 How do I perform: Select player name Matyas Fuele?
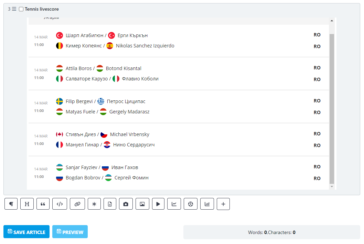click(80, 112)
